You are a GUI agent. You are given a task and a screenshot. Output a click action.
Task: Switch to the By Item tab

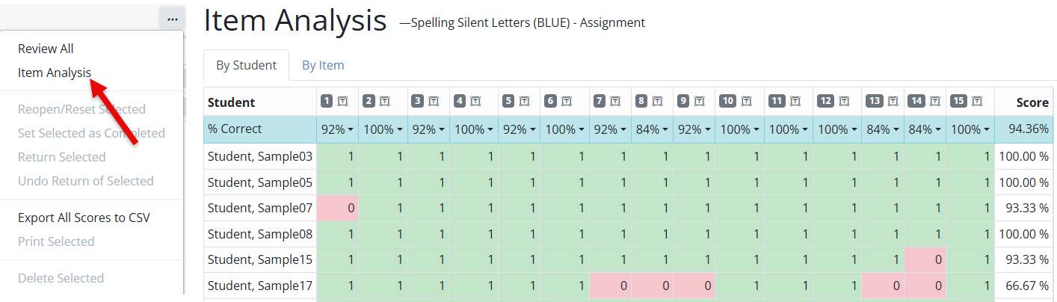pyautogui.click(x=323, y=65)
